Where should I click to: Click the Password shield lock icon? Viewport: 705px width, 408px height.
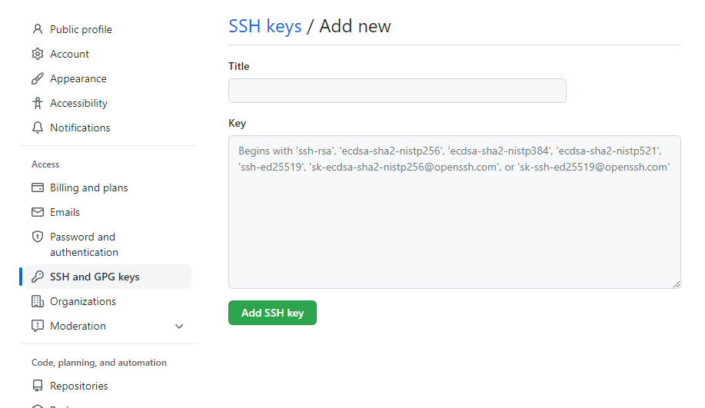(x=38, y=237)
